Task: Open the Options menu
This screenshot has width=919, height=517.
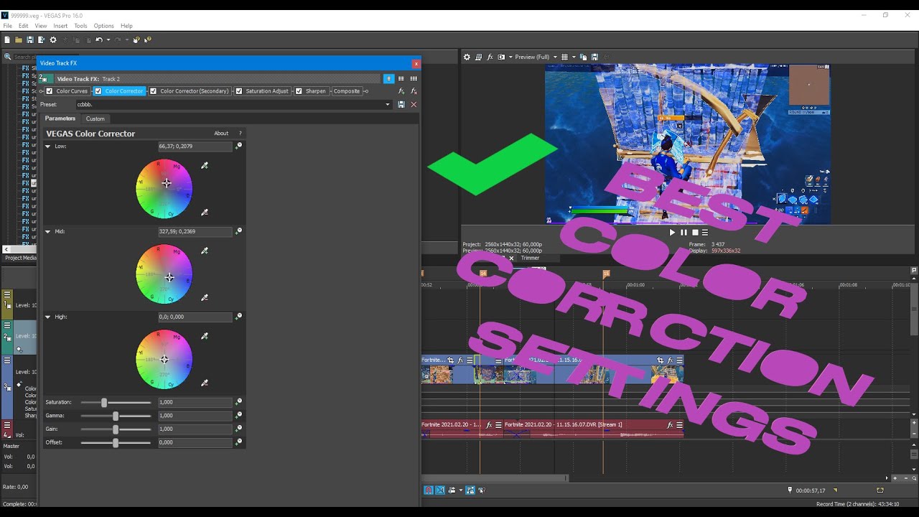Action: tap(103, 26)
